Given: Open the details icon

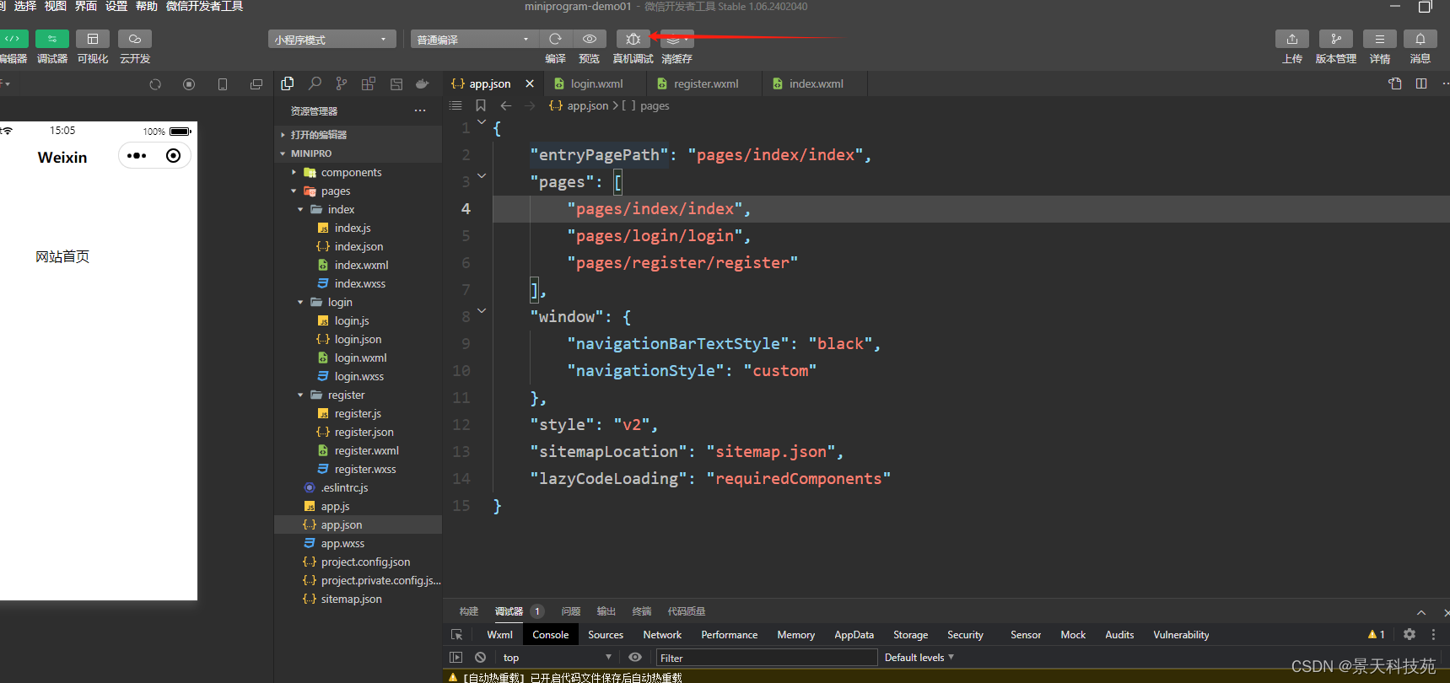Looking at the screenshot, I should 1380,39.
